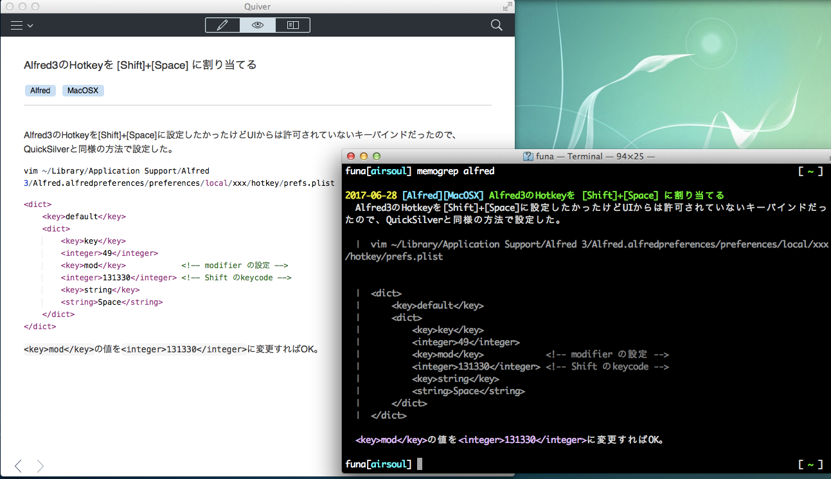The width and height of the screenshot is (831, 479).
Task: Click the '[Alfred]' tag in Terminal output
Action: 422,195
